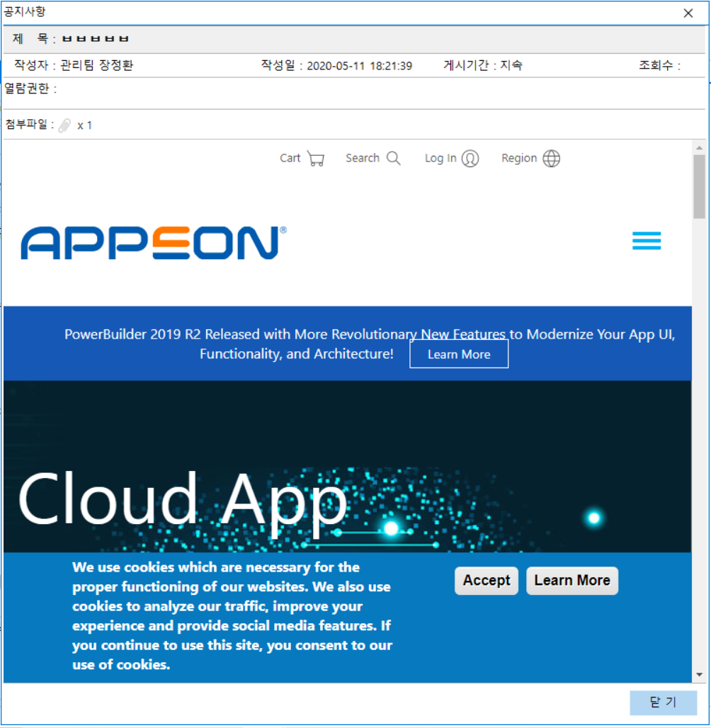
Task: Click the scrollbar up arrow
Action: pos(699,147)
